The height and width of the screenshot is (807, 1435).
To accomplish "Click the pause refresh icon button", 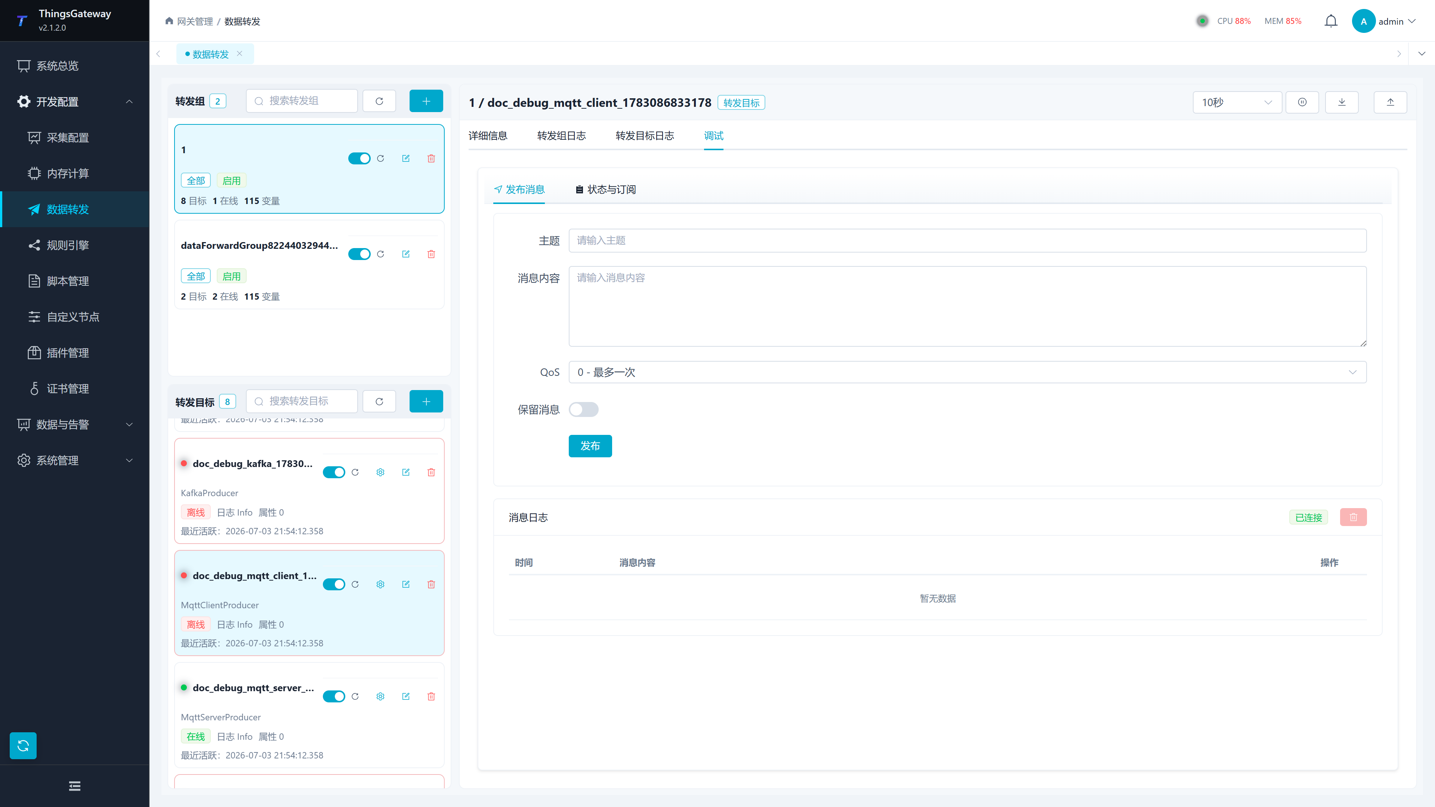I will click(x=1302, y=102).
